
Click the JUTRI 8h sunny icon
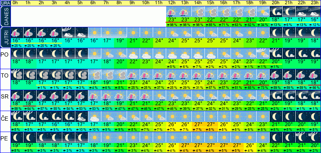[x=120, y=33]
